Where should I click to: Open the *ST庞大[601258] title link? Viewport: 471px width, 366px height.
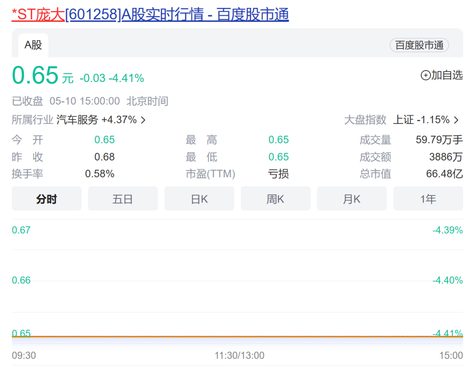150,14
